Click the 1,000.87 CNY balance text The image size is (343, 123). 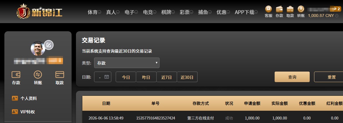(x=321, y=16)
